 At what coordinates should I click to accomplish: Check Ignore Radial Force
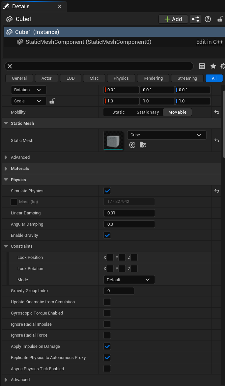(107, 335)
